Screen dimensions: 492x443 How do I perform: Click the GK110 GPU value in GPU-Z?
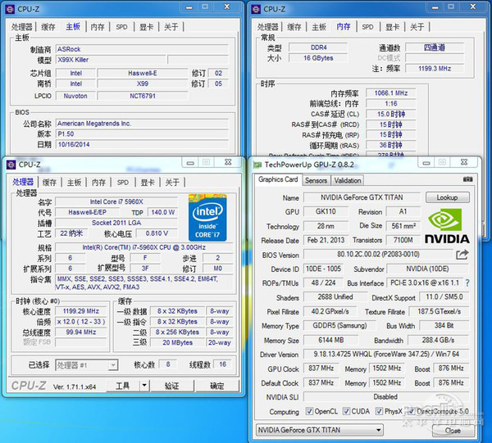[x=326, y=211]
